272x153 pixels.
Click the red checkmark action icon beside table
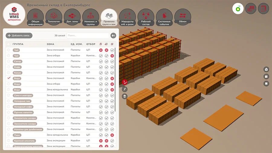tap(125, 82)
